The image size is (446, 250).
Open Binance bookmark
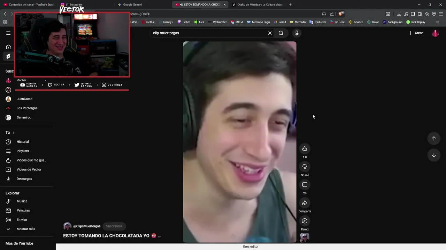[x=356, y=22]
